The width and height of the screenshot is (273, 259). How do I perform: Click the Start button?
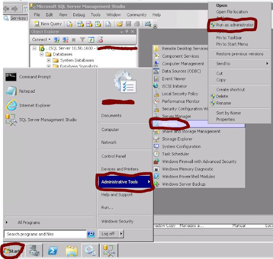(x=12, y=251)
